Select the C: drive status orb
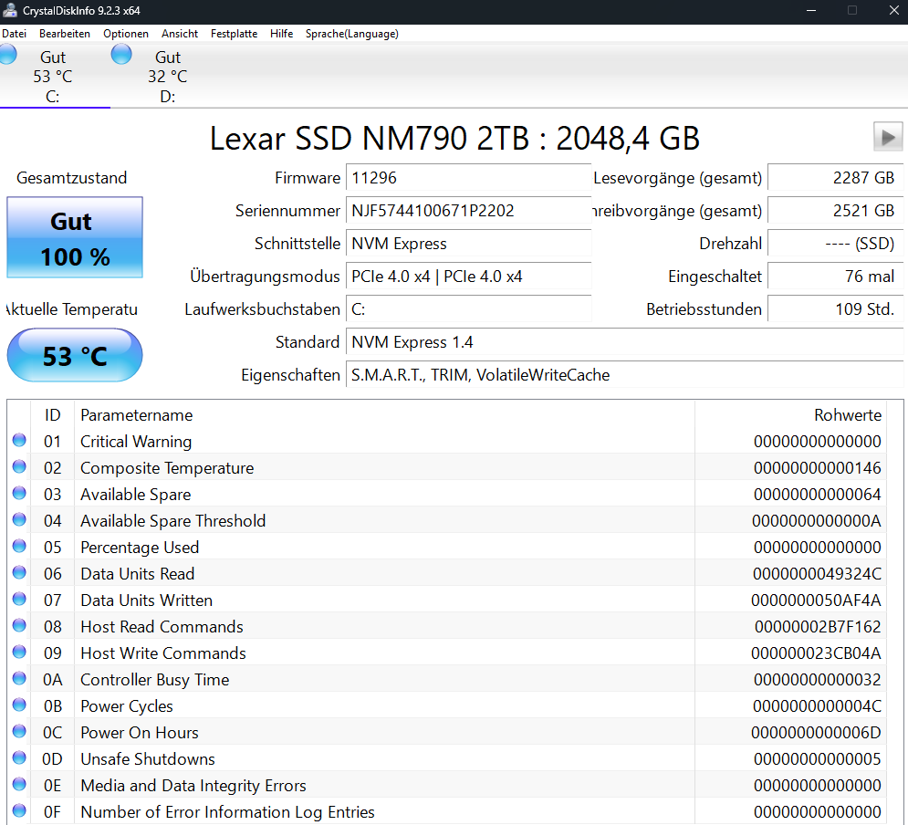This screenshot has width=908, height=825. (x=7, y=55)
